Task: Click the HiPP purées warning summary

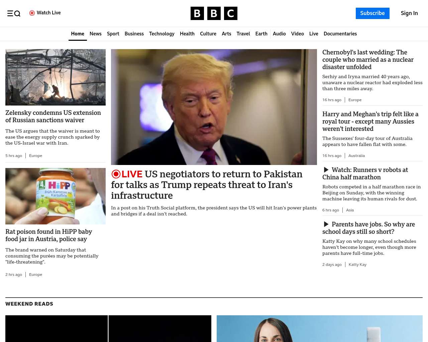Action: [x=52, y=256]
